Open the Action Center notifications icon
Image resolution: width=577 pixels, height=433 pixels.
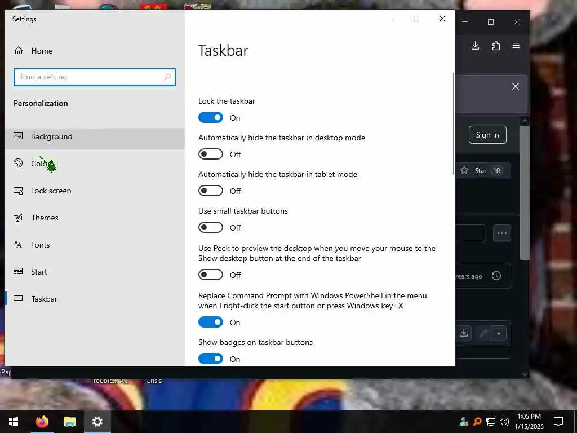tap(558, 422)
